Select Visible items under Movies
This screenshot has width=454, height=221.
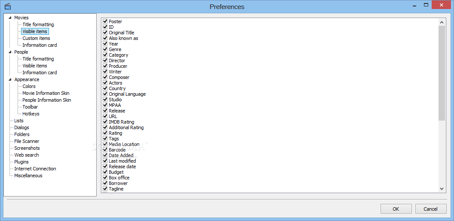[x=35, y=31]
